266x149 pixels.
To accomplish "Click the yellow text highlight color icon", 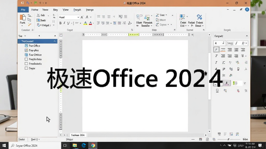I will [x=85, y=23].
